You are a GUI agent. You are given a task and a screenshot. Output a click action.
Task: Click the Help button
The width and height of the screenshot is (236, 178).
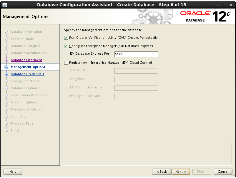pos(13,172)
